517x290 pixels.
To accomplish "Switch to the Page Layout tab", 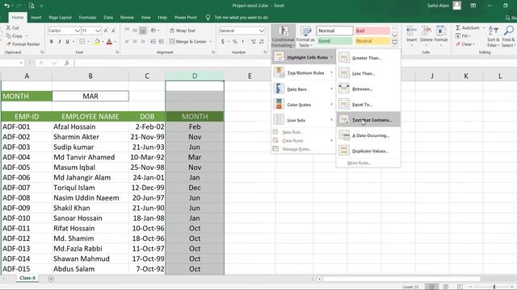I will coord(60,18).
